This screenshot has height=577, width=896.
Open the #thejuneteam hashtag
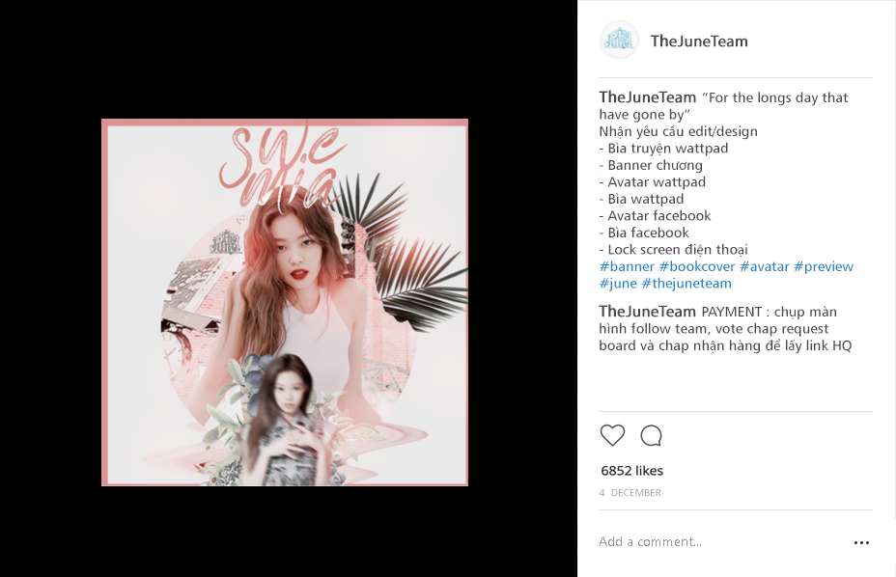point(686,284)
